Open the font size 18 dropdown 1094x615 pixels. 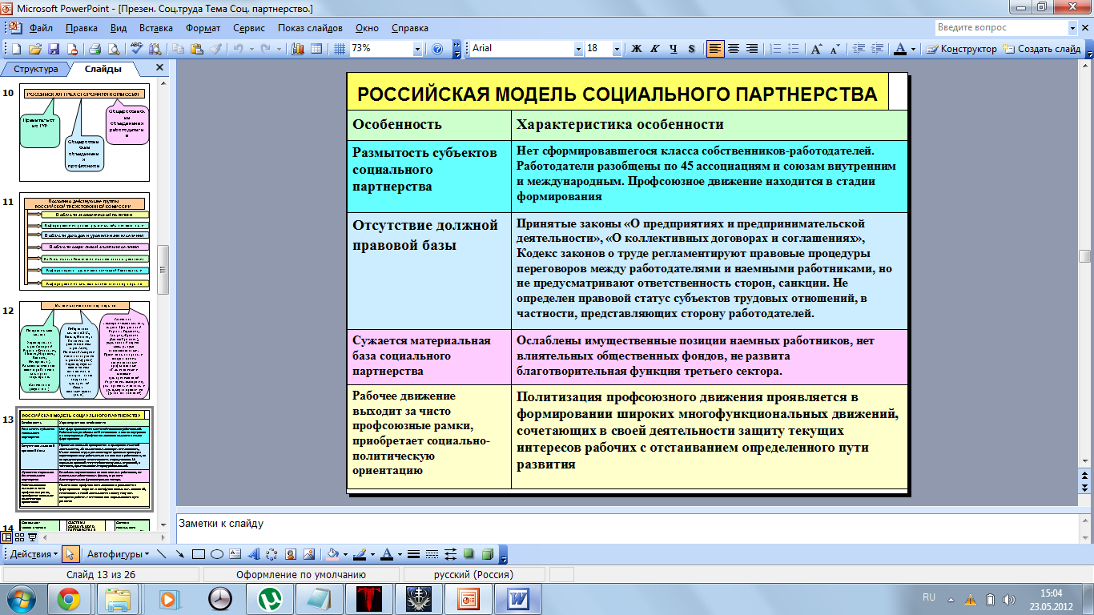click(617, 49)
